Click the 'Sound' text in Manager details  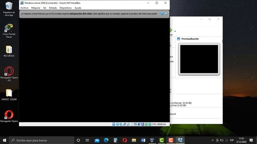pyautogui.click(x=173, y=114)
